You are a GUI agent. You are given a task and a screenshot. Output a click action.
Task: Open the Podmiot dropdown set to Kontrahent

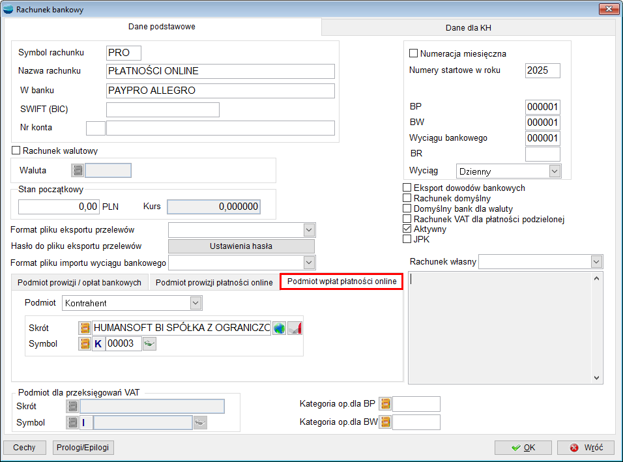click(196, 303)
